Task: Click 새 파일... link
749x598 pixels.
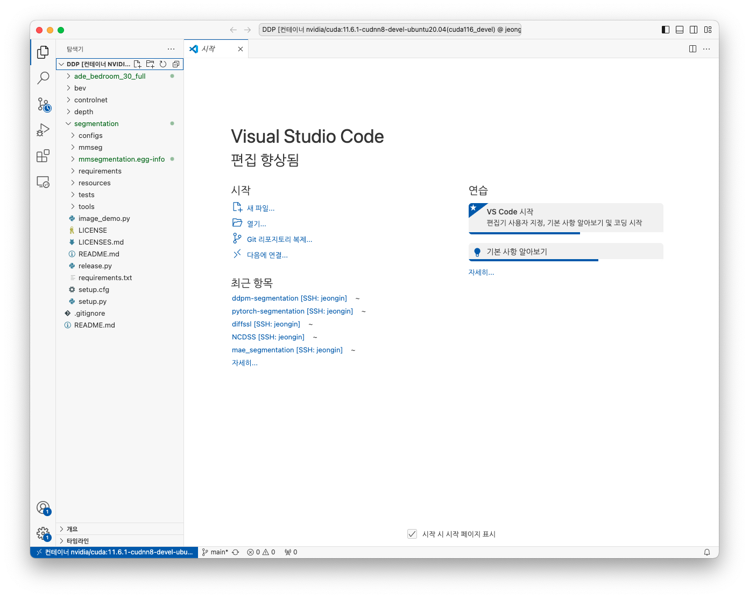Action: (x=253, y=208)
